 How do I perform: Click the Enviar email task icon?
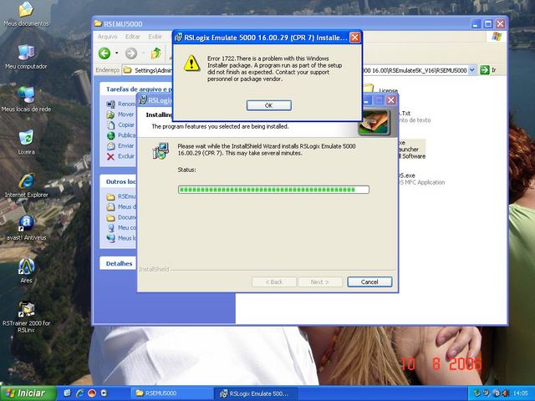110,146
